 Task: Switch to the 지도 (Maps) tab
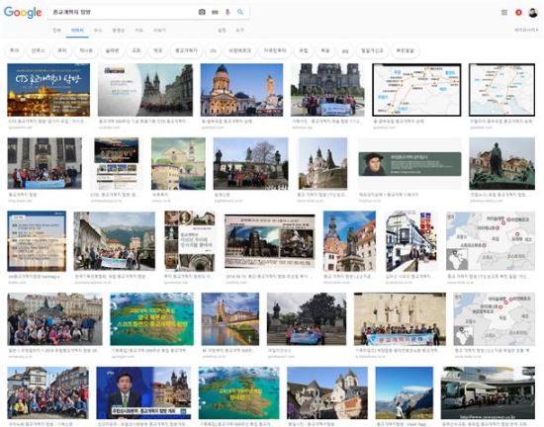tap(138, 31)
